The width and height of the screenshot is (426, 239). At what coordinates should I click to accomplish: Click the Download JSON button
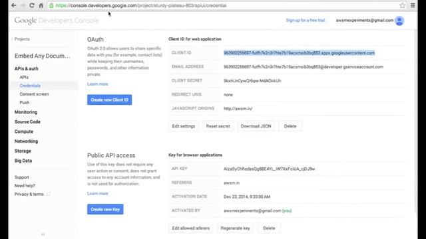coord(256,126)
